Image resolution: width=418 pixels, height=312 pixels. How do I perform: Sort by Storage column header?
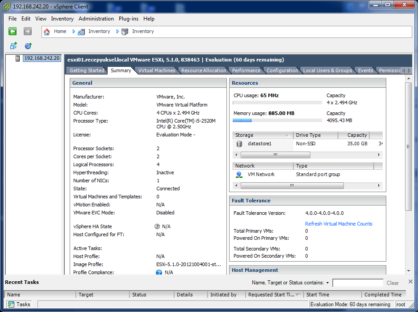pyautogui.click(x=263, y=135)
